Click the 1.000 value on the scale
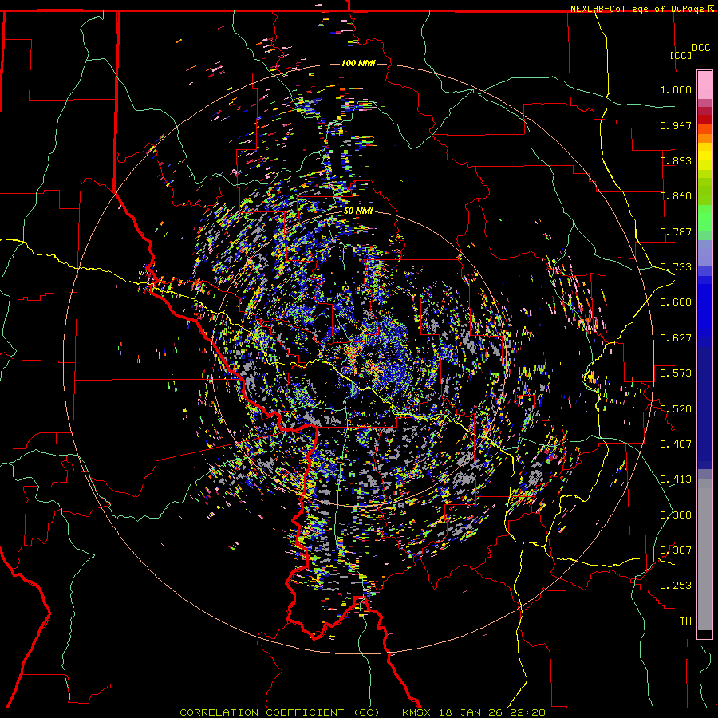 coord(676,89)
